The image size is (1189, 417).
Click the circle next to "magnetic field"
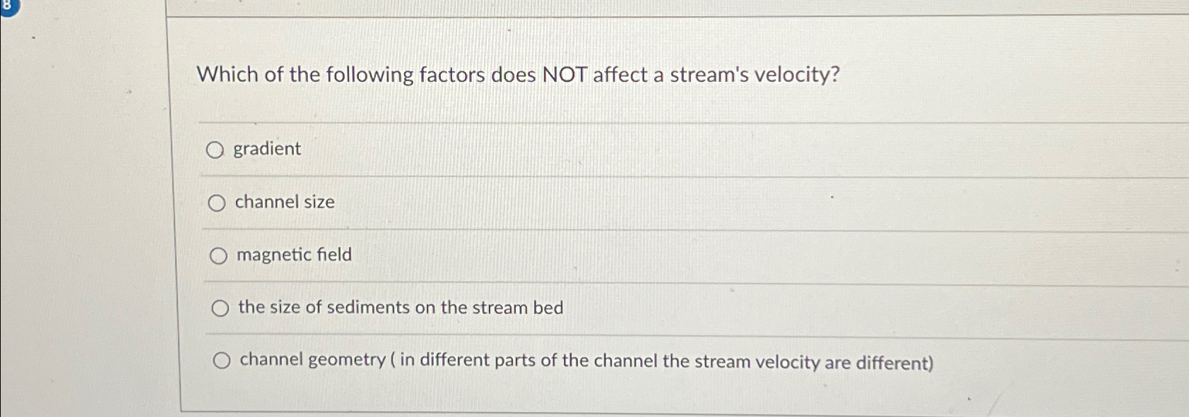(219, 255)
